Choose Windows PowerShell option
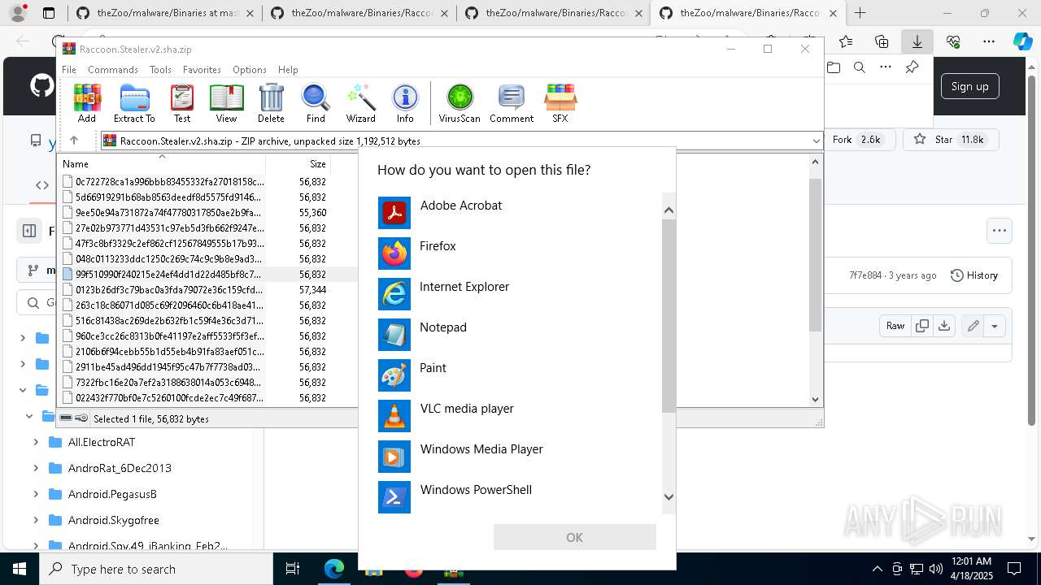Viewport: 1041px width, 585px height. 520,497
